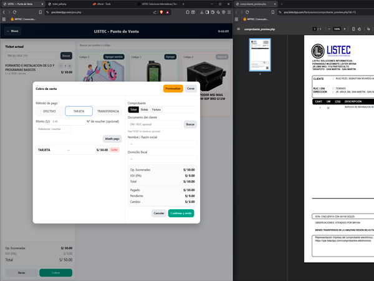Open the browser hamburger menu, left window

click(229, 12)
